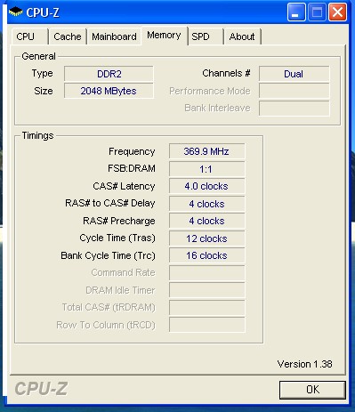
Task: Click the OK button
Action: pos(312,390)
